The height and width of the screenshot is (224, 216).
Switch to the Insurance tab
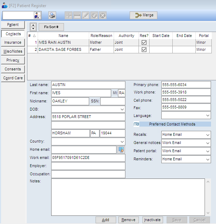click(x=13, y=43)
